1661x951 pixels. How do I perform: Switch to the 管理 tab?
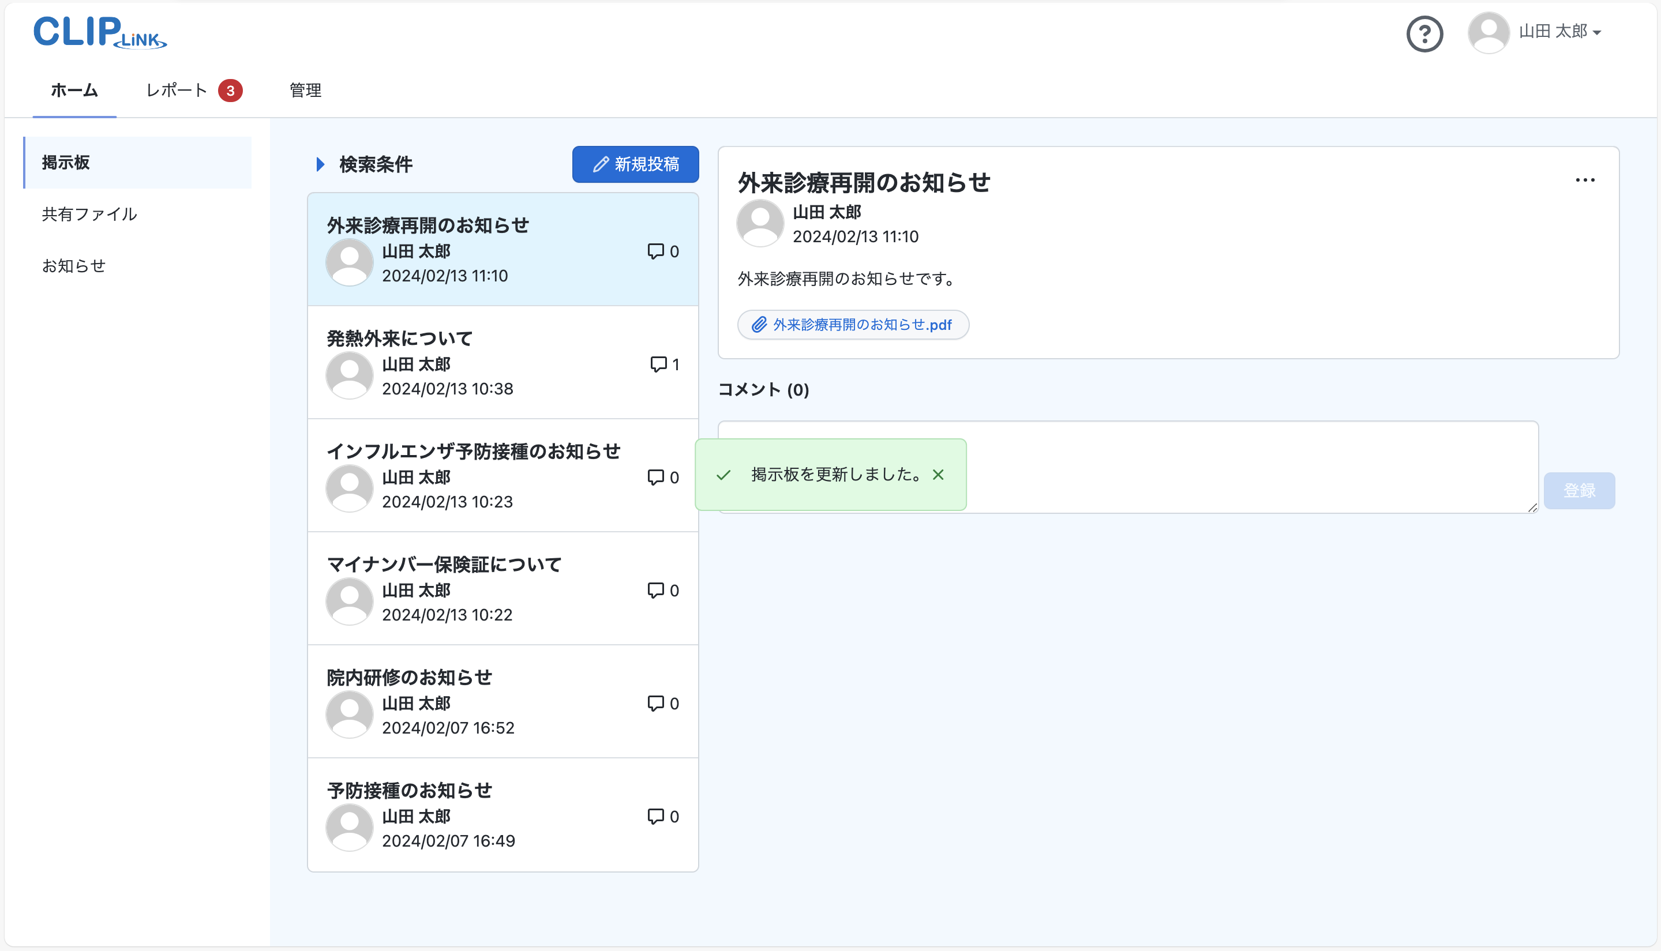coord(305,90)
